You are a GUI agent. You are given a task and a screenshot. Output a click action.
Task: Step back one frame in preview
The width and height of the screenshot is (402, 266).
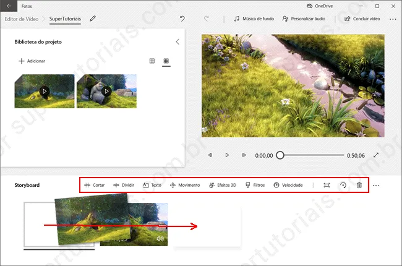pos(210,155)
